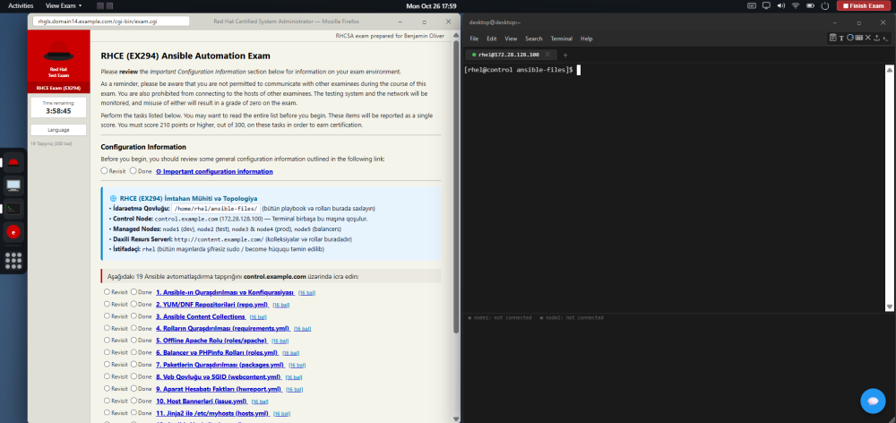Open task 11 Jinja2 ilə /etc/myhosts link
The height and width of the screenshot is (423, 896).
212,413
